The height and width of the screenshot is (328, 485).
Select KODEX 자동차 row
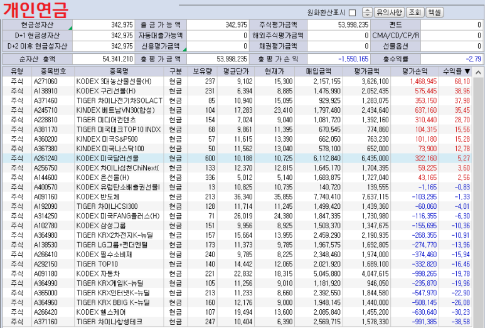[237, 273]
